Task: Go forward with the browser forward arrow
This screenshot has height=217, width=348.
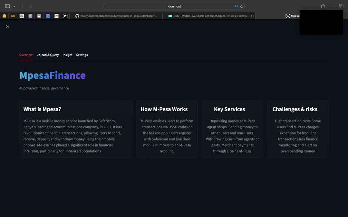Action: click(31, 6)
